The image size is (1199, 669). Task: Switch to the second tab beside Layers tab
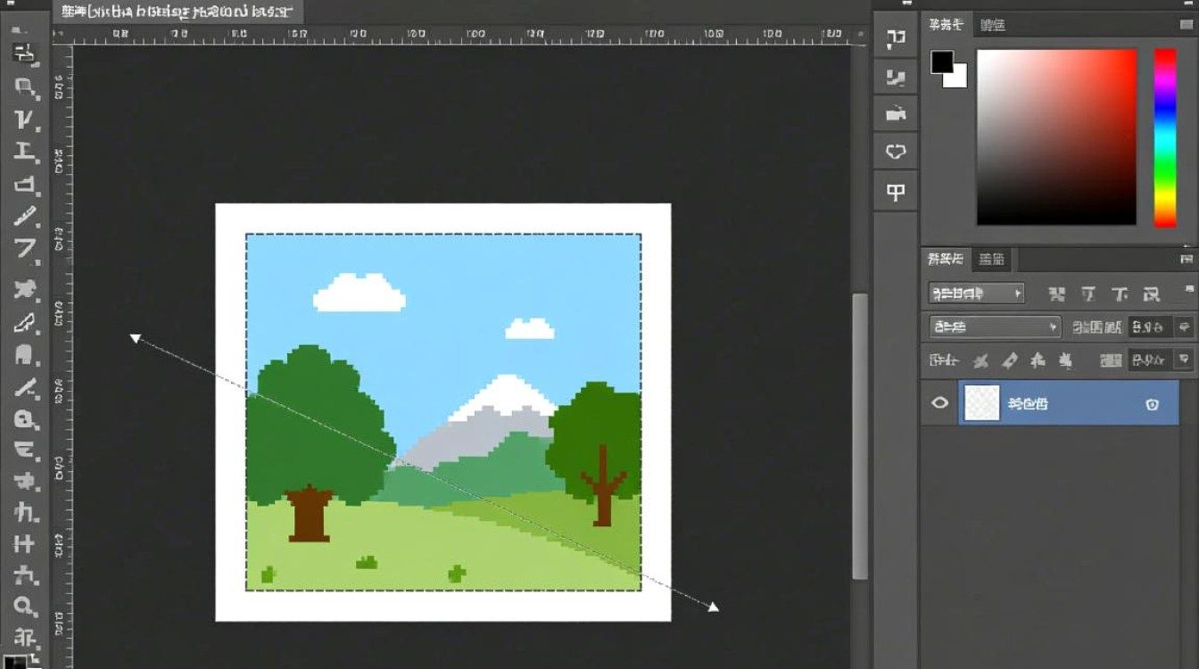(x=991, y=260)
